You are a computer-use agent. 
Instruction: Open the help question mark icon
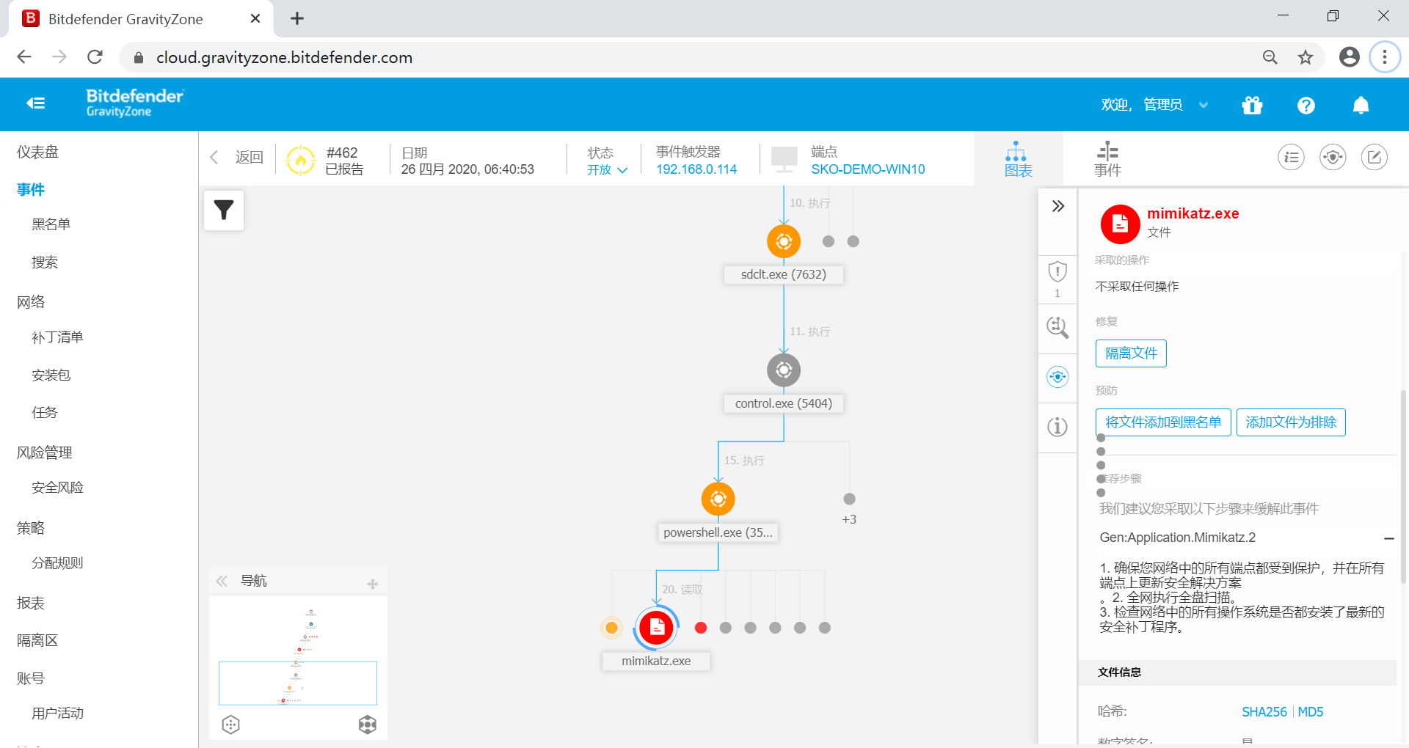click(1306, 106)
